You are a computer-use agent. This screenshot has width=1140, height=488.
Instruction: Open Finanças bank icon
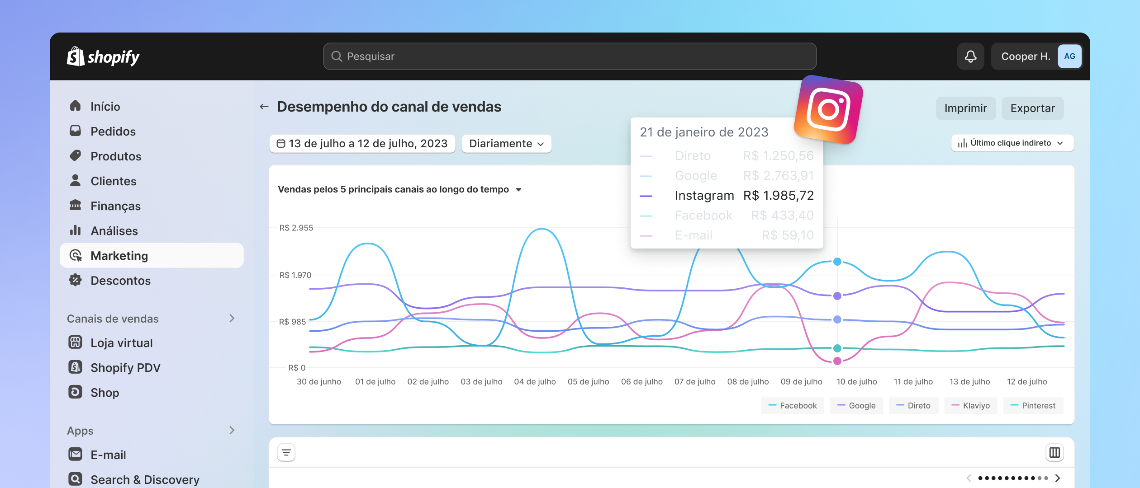pos(76,205)
